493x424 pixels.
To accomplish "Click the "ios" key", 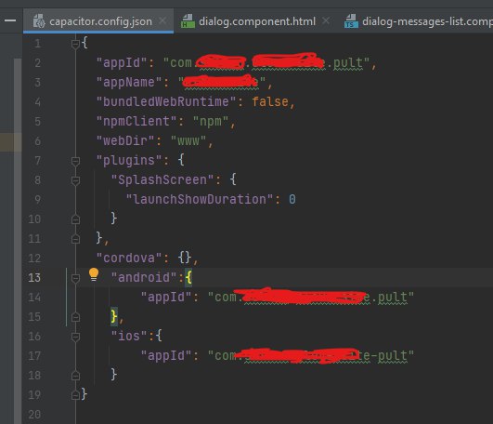I will tap(129, 337).
